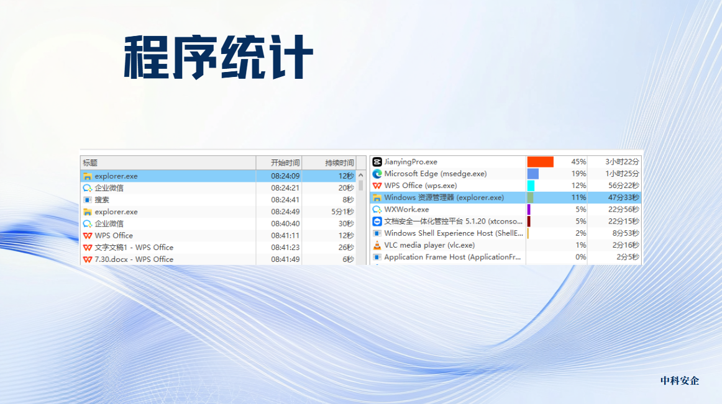Click the blue Microsoft Edge usage bar
Image resolution: width=722 pixels, height=404 pixels.
tap(533, 174)
